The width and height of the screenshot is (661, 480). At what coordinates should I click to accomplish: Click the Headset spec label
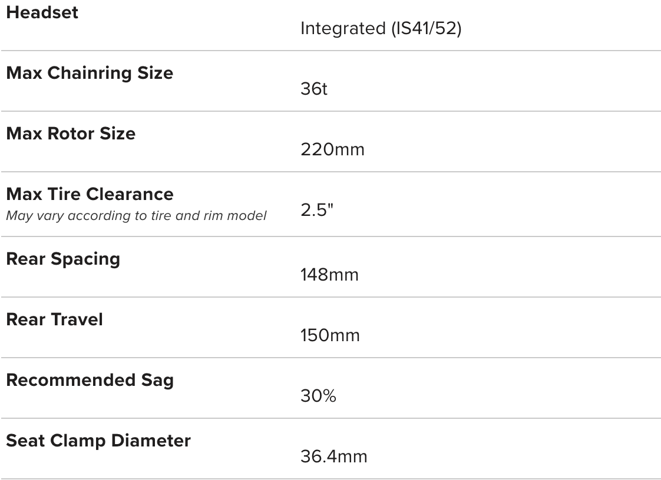42,13
